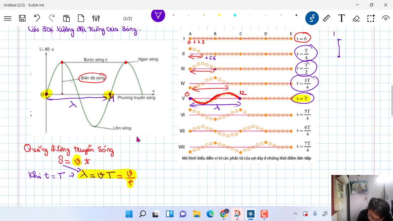This screenshot has height=221, width=393.
Task: Open Windows taskbar search
Action: click(x=142, y=214)
